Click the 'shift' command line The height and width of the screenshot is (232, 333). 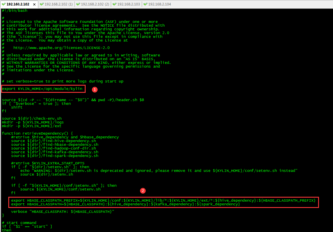click(17, 107)
